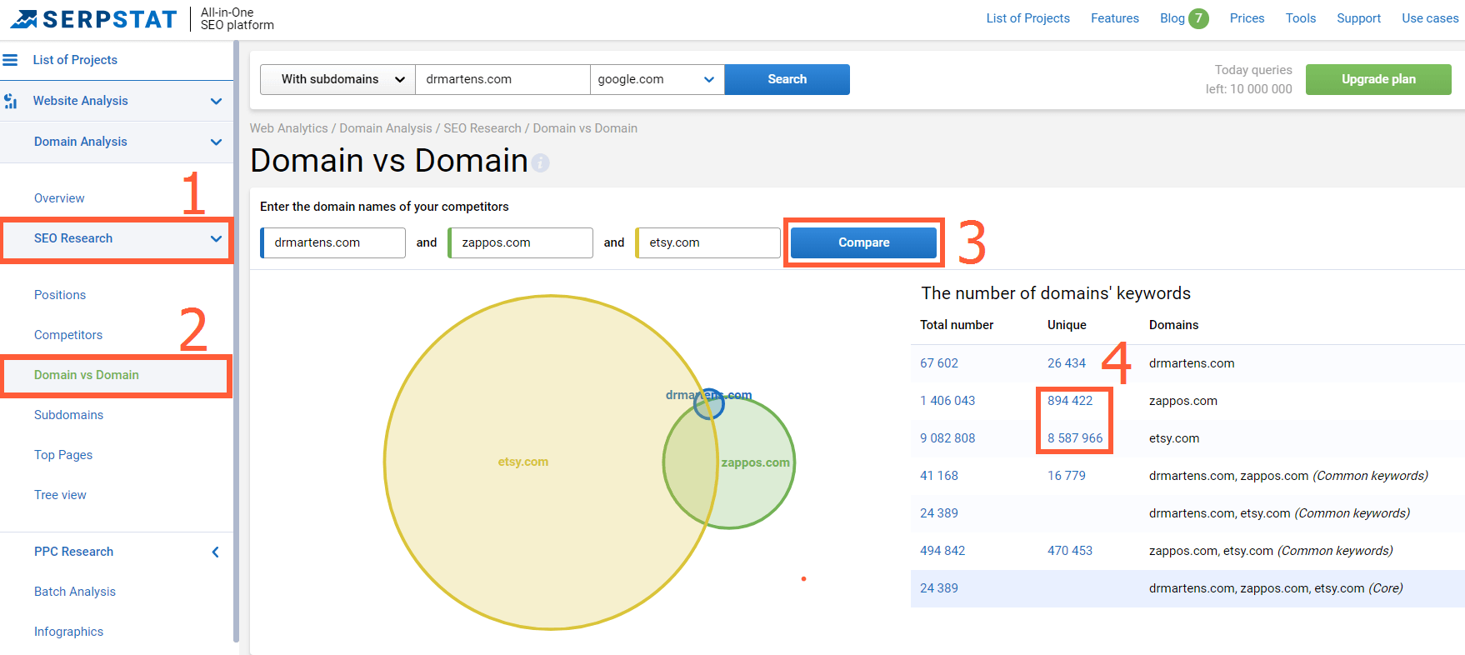Open the hamburger menu icon
1465x655 pixels.
click(10, 60)
